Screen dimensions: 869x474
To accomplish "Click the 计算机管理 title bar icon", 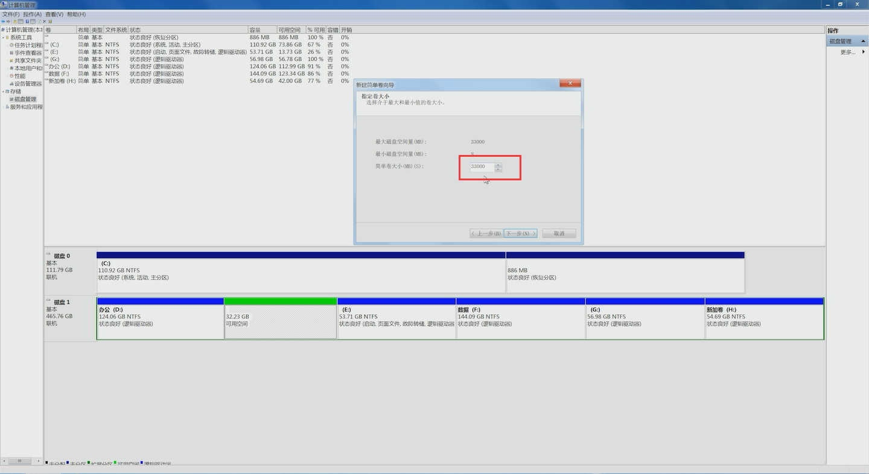I will point(4,4).
